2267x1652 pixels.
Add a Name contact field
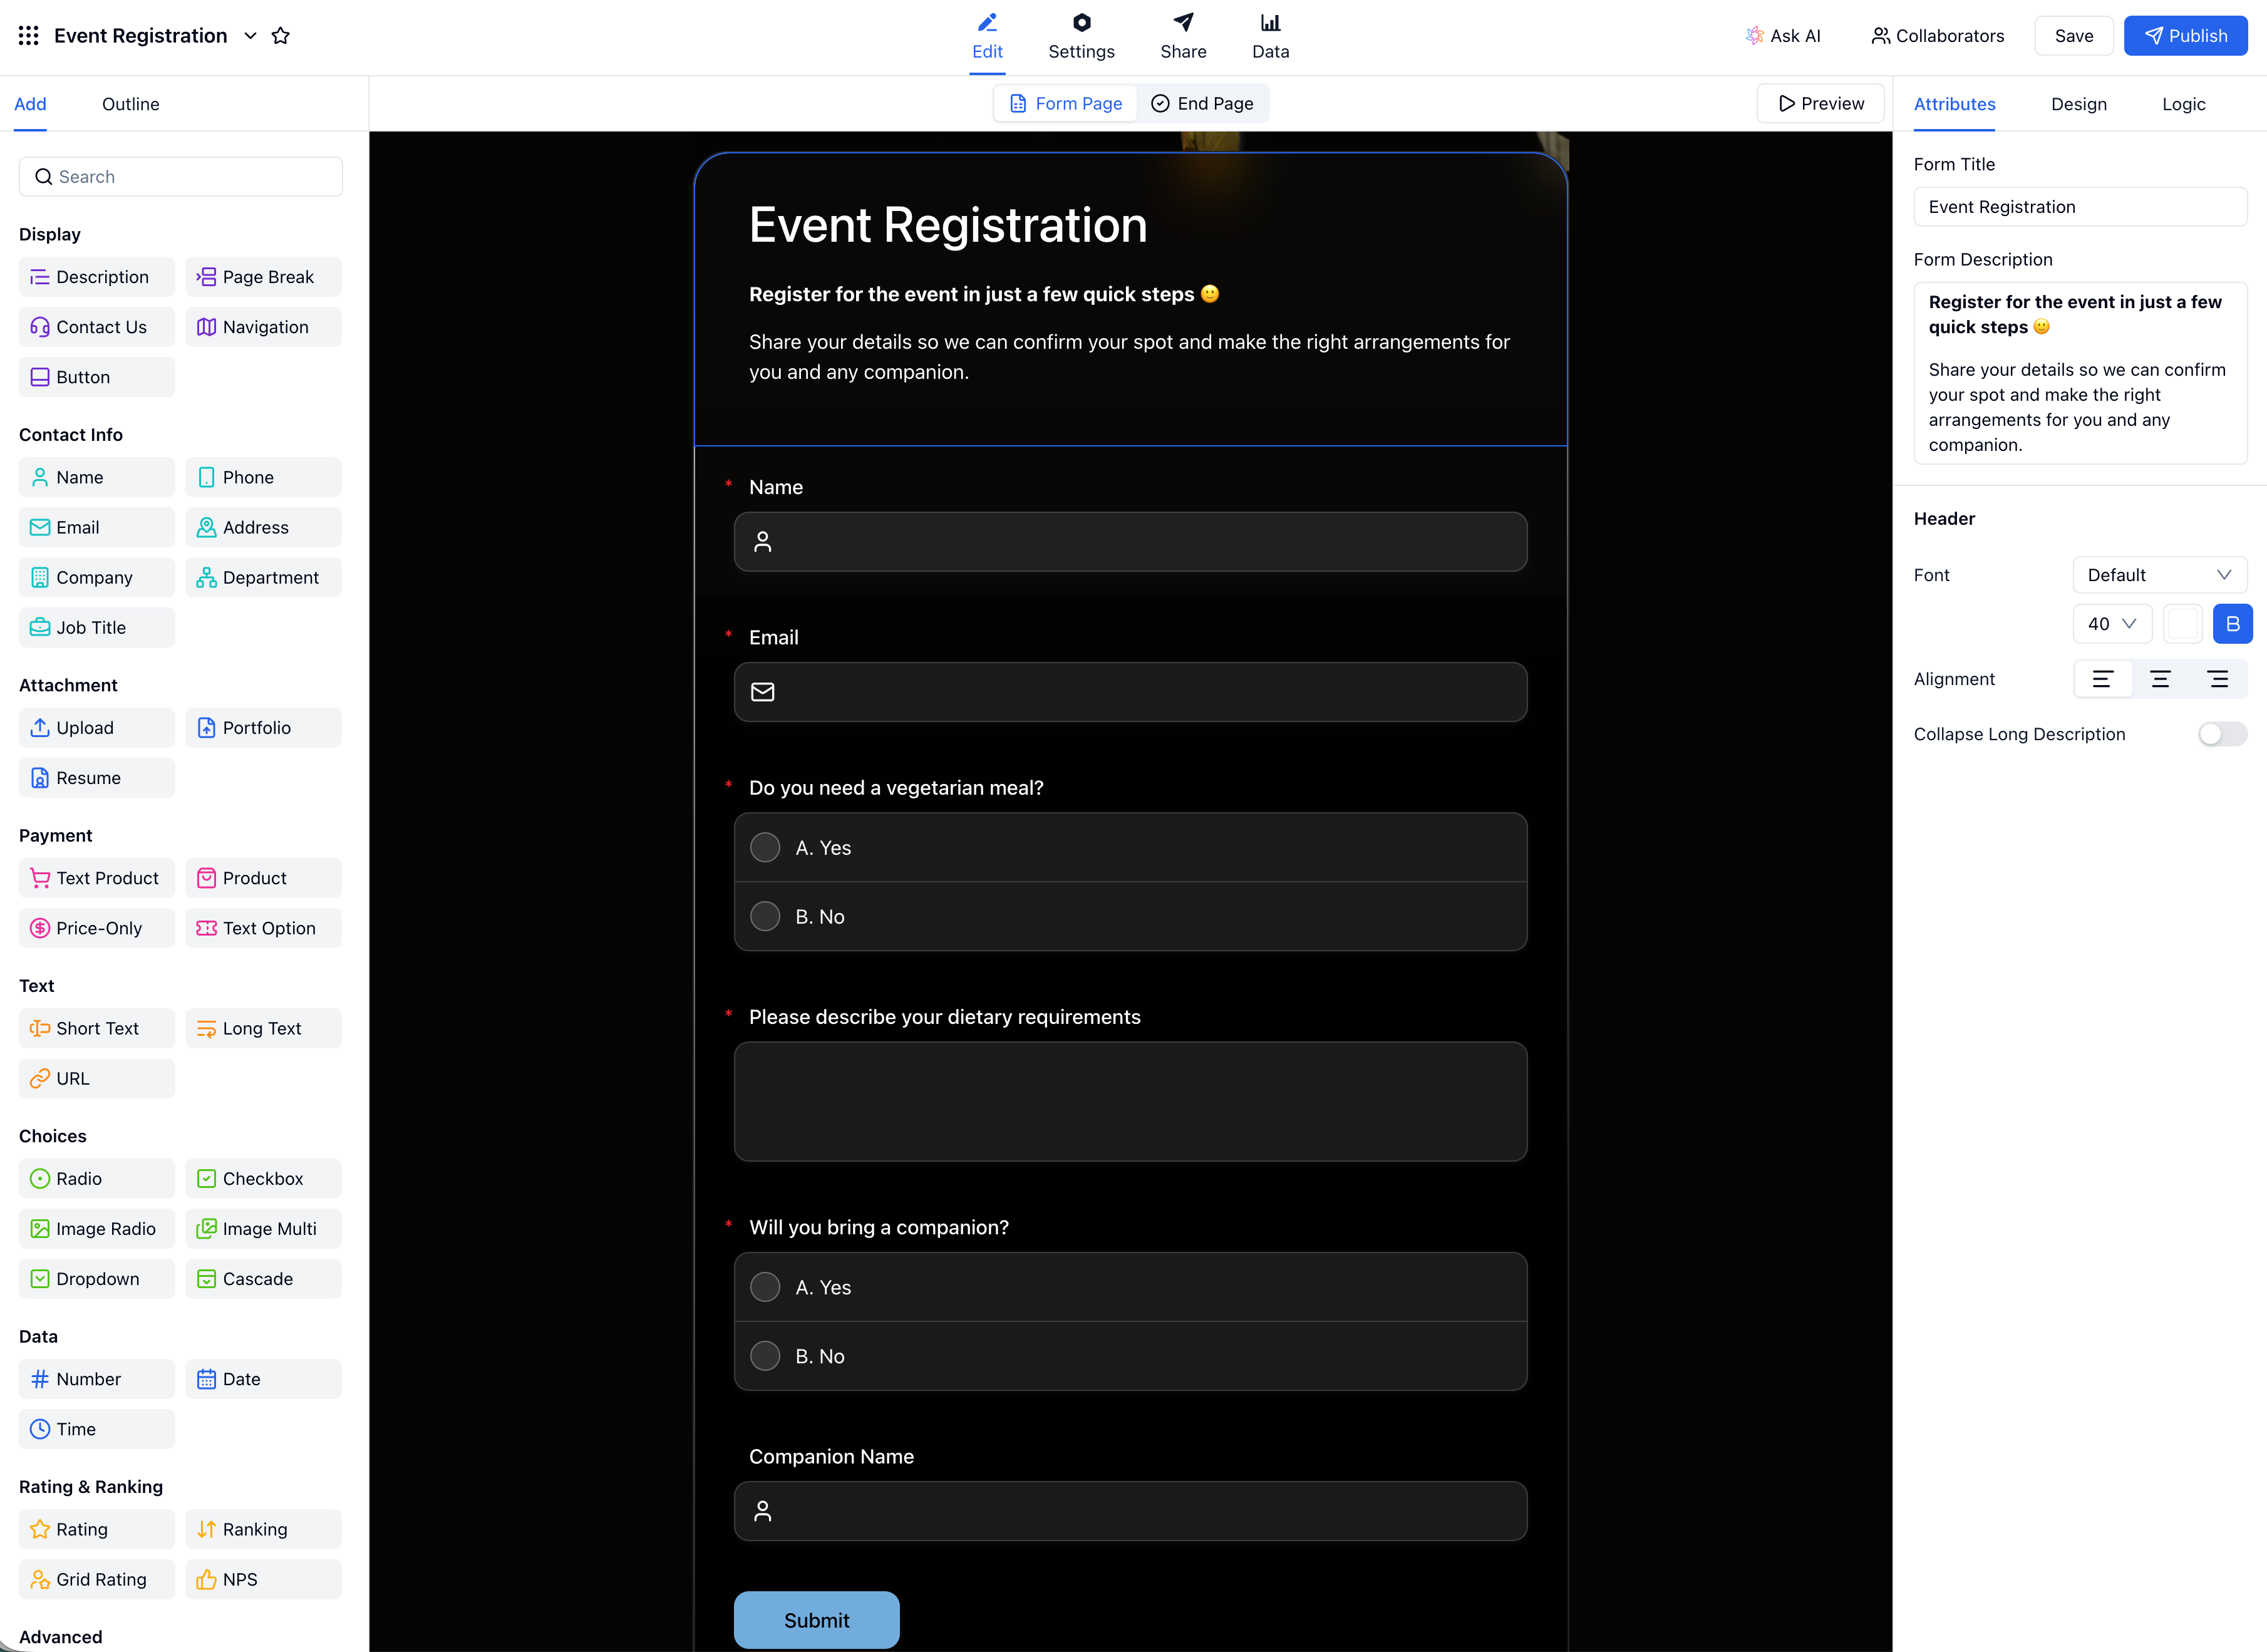click(x=96, y=477)
